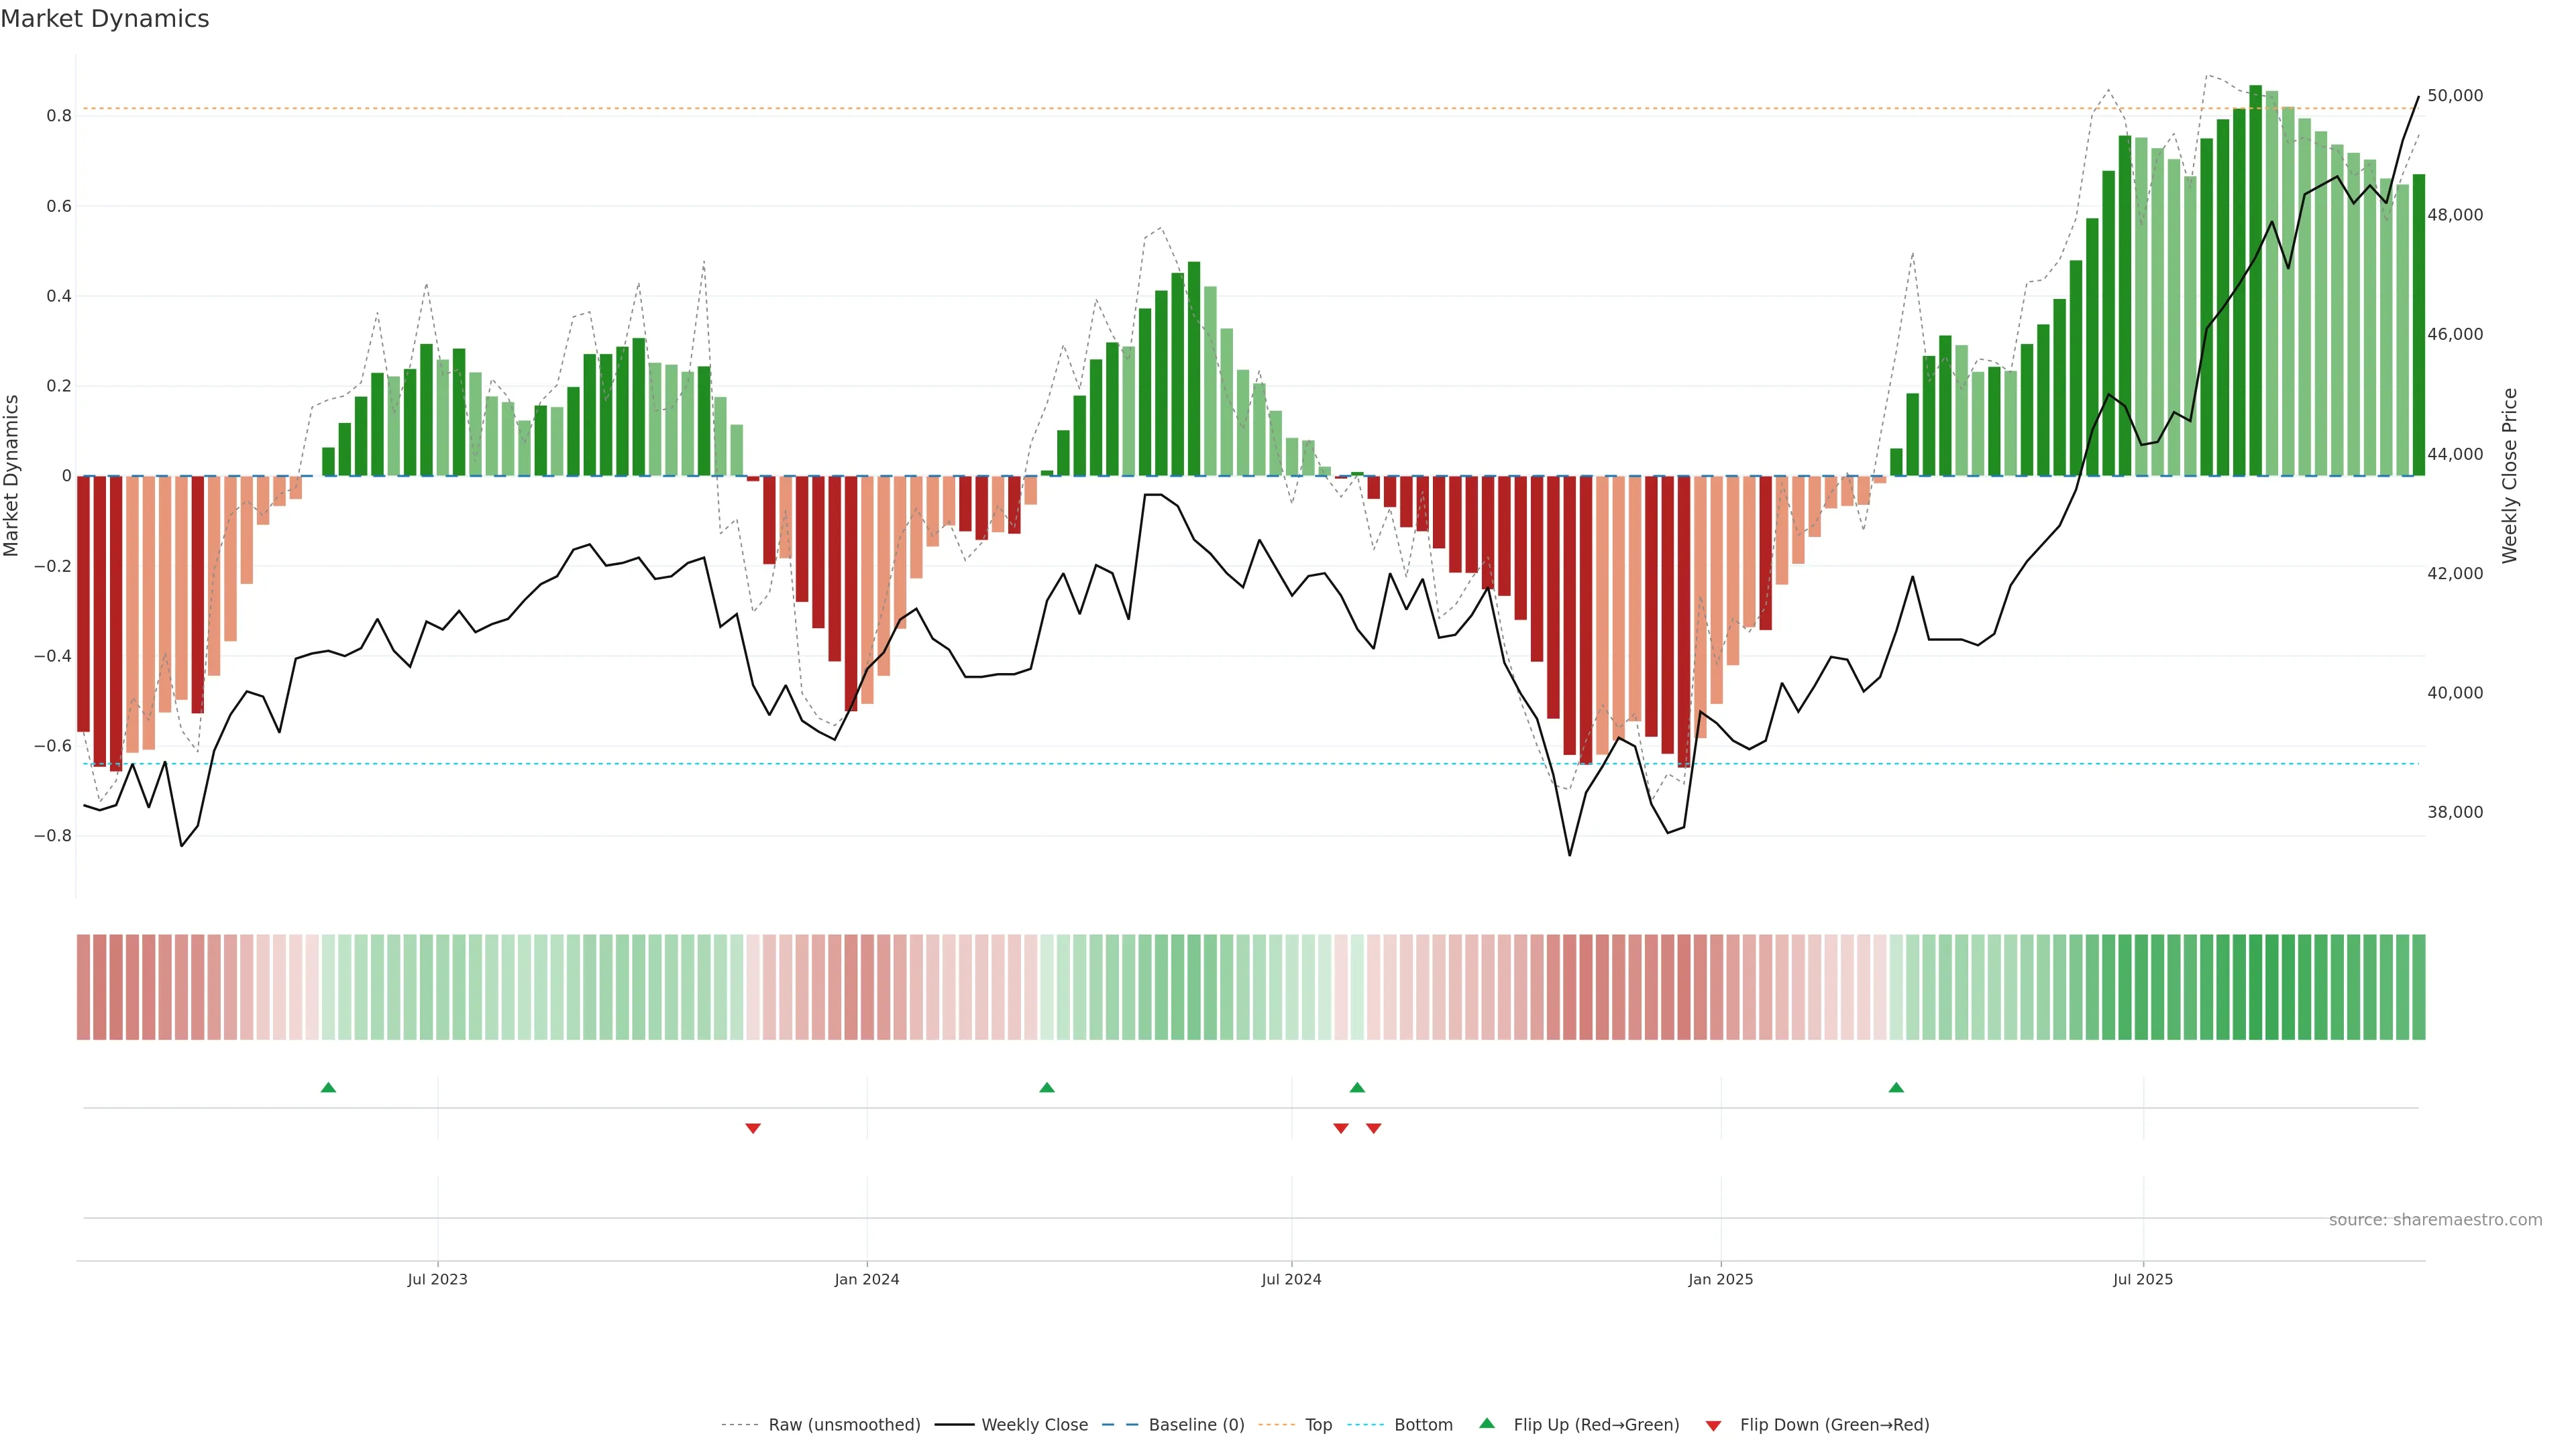Click the Flip Up marker after July 2024
Viewport: 2576px width, 1448px height.
coord(1357,1087)
